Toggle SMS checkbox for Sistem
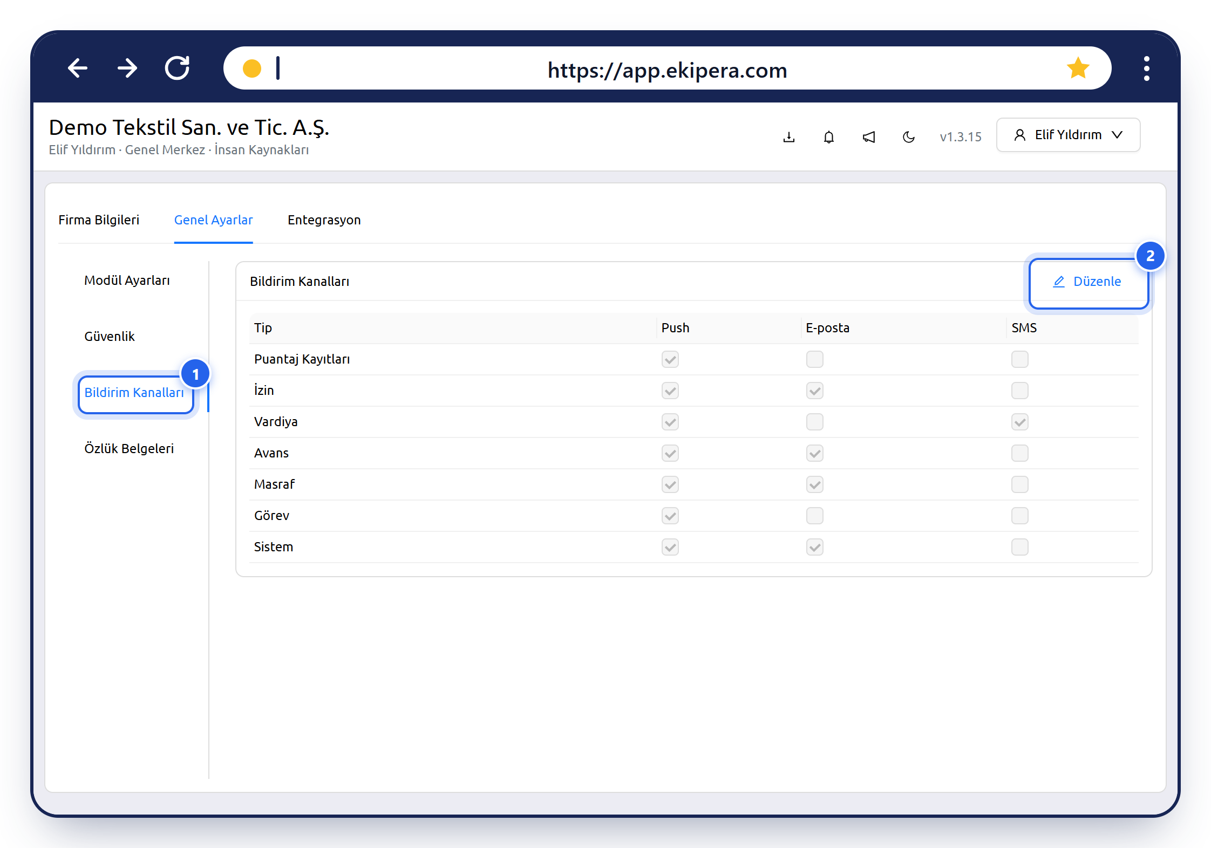 (x=1019, y=547)
